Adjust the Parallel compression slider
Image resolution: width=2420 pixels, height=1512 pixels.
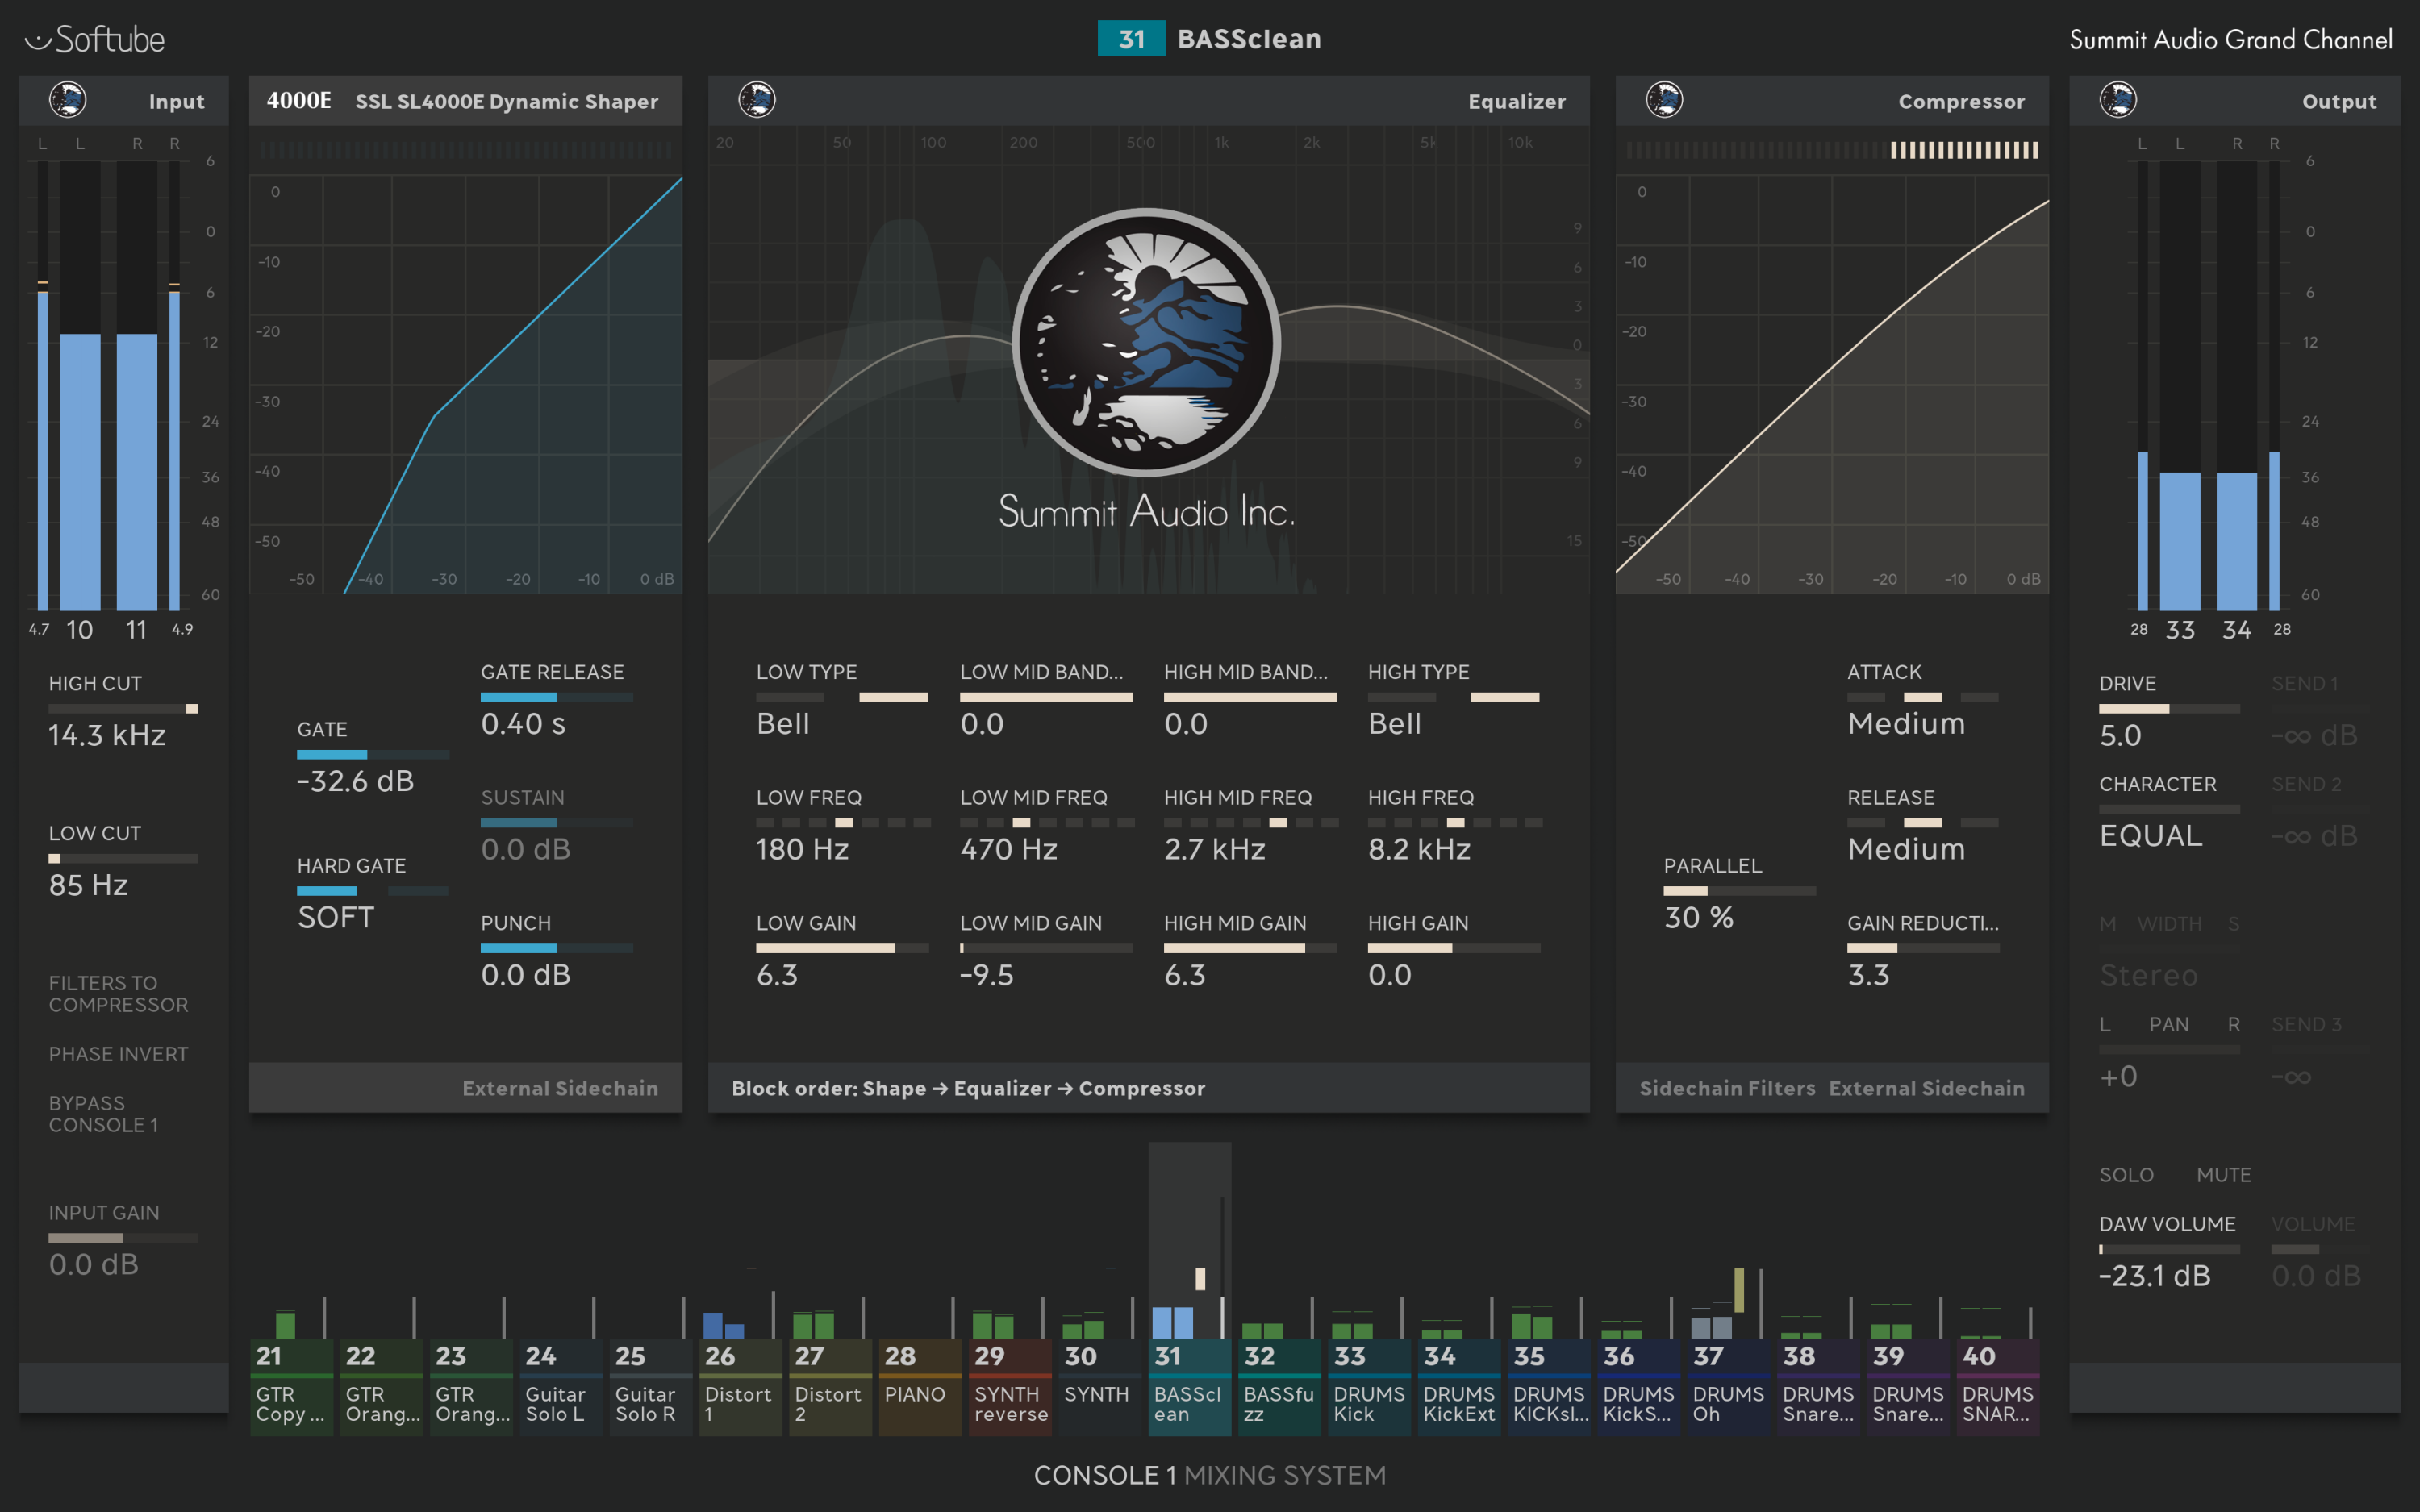click(x=1739, y=891)
